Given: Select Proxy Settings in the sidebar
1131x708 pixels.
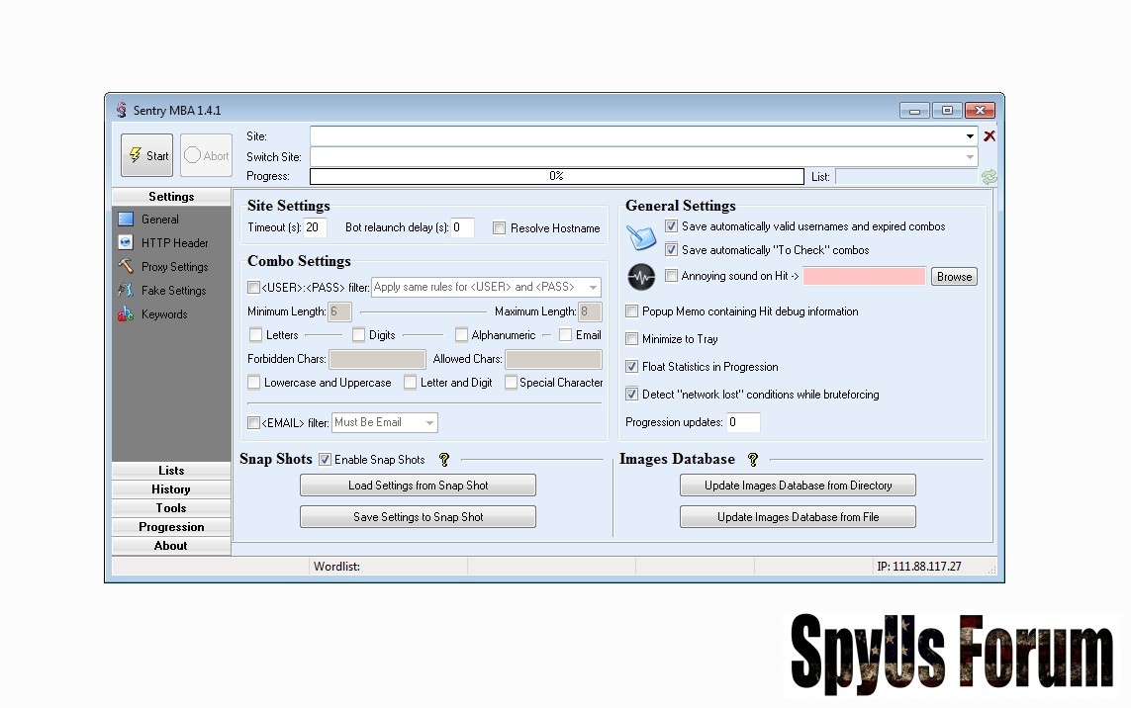Looking at the screenshot, I should point(174,267).
